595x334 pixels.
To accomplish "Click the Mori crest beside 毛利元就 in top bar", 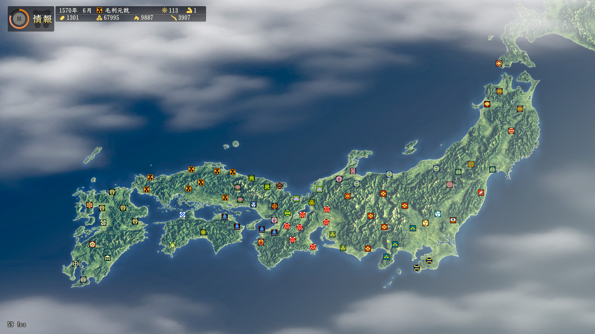I will 99,10.
